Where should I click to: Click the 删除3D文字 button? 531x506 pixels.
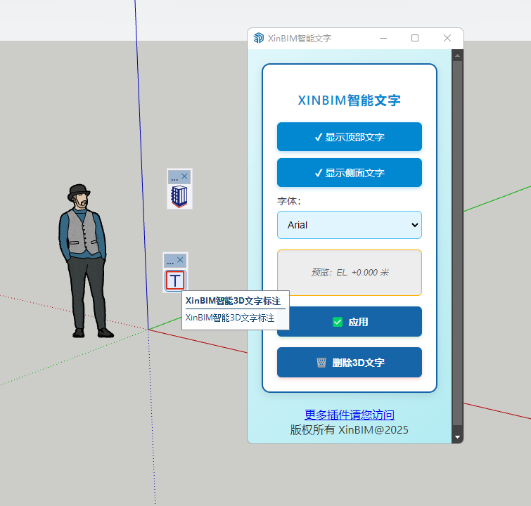pyautogui.click(x=350, y=363)
